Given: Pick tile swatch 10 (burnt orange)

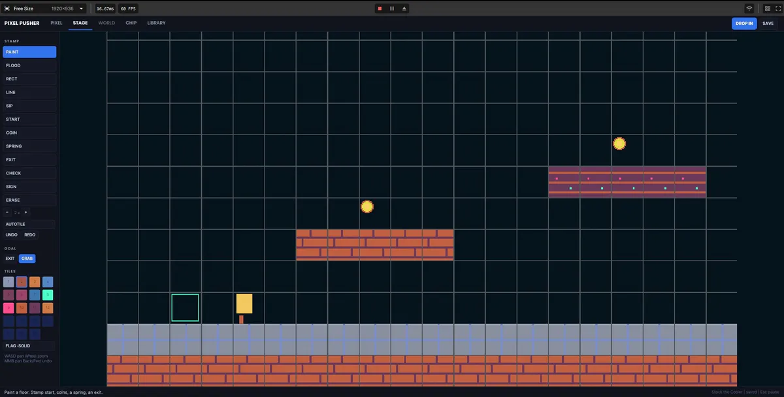Looking at the screenshot, I should (x=22, y=308).
